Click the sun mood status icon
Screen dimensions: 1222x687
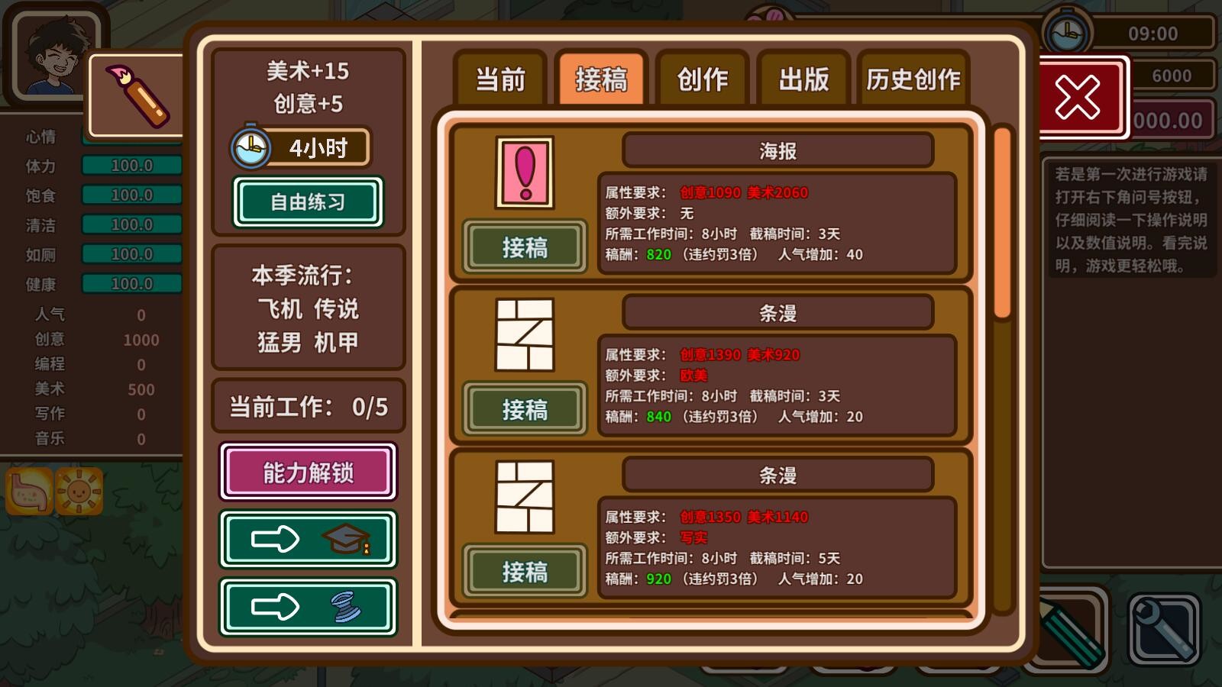[79, 492]
